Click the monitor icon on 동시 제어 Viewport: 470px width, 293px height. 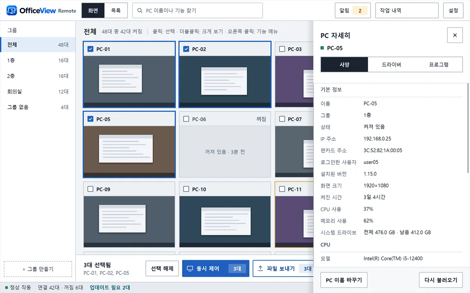[190, 268]
